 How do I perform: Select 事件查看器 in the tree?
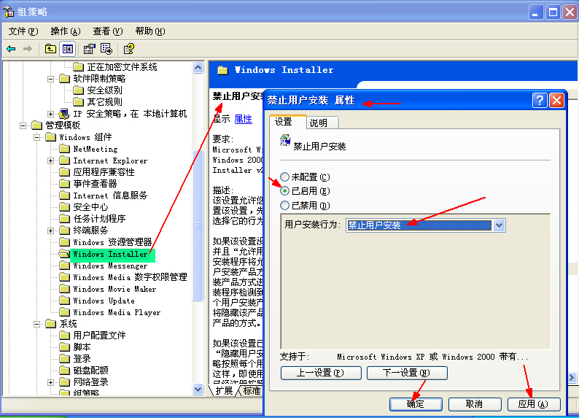(95, 184)
